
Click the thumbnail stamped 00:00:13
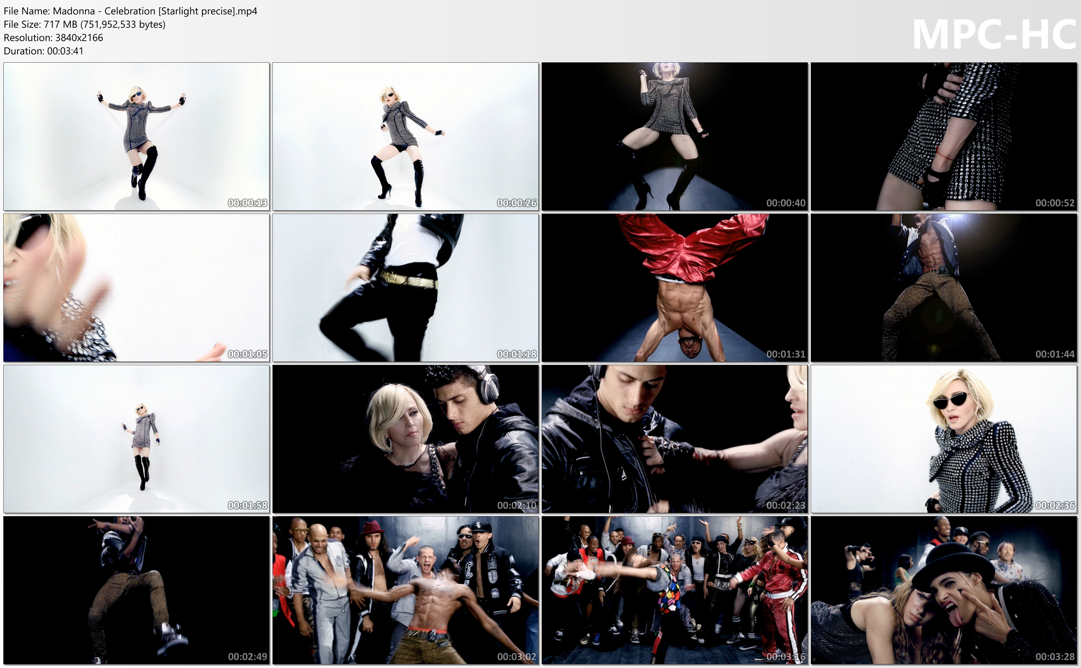click(137, 136)
